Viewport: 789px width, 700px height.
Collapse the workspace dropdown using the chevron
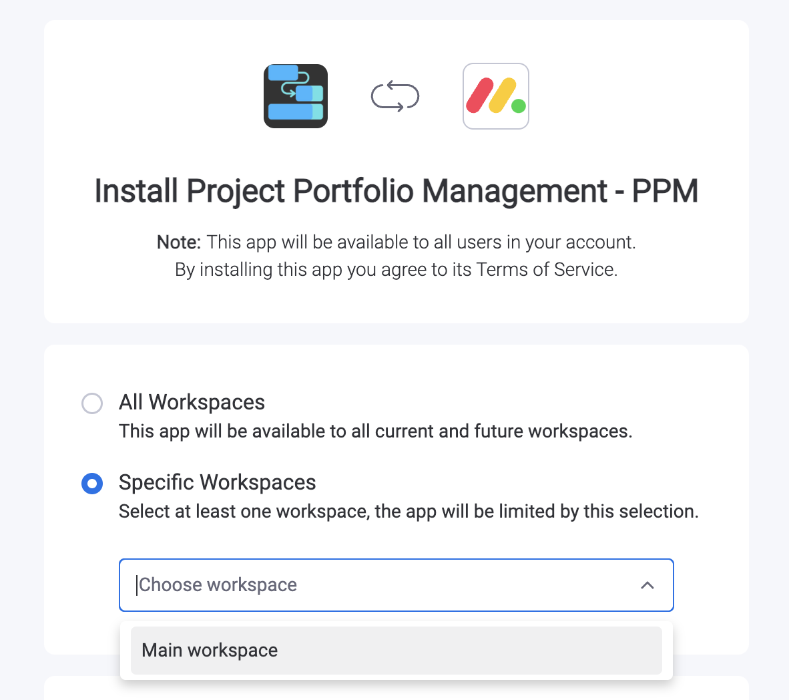[x=647, y=585]
